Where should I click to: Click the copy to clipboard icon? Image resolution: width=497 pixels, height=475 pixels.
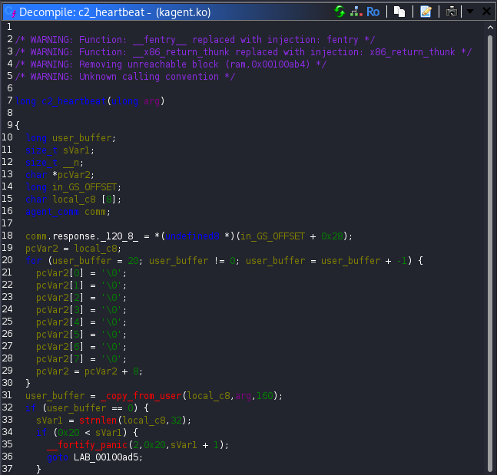click(x=399, y=12)
